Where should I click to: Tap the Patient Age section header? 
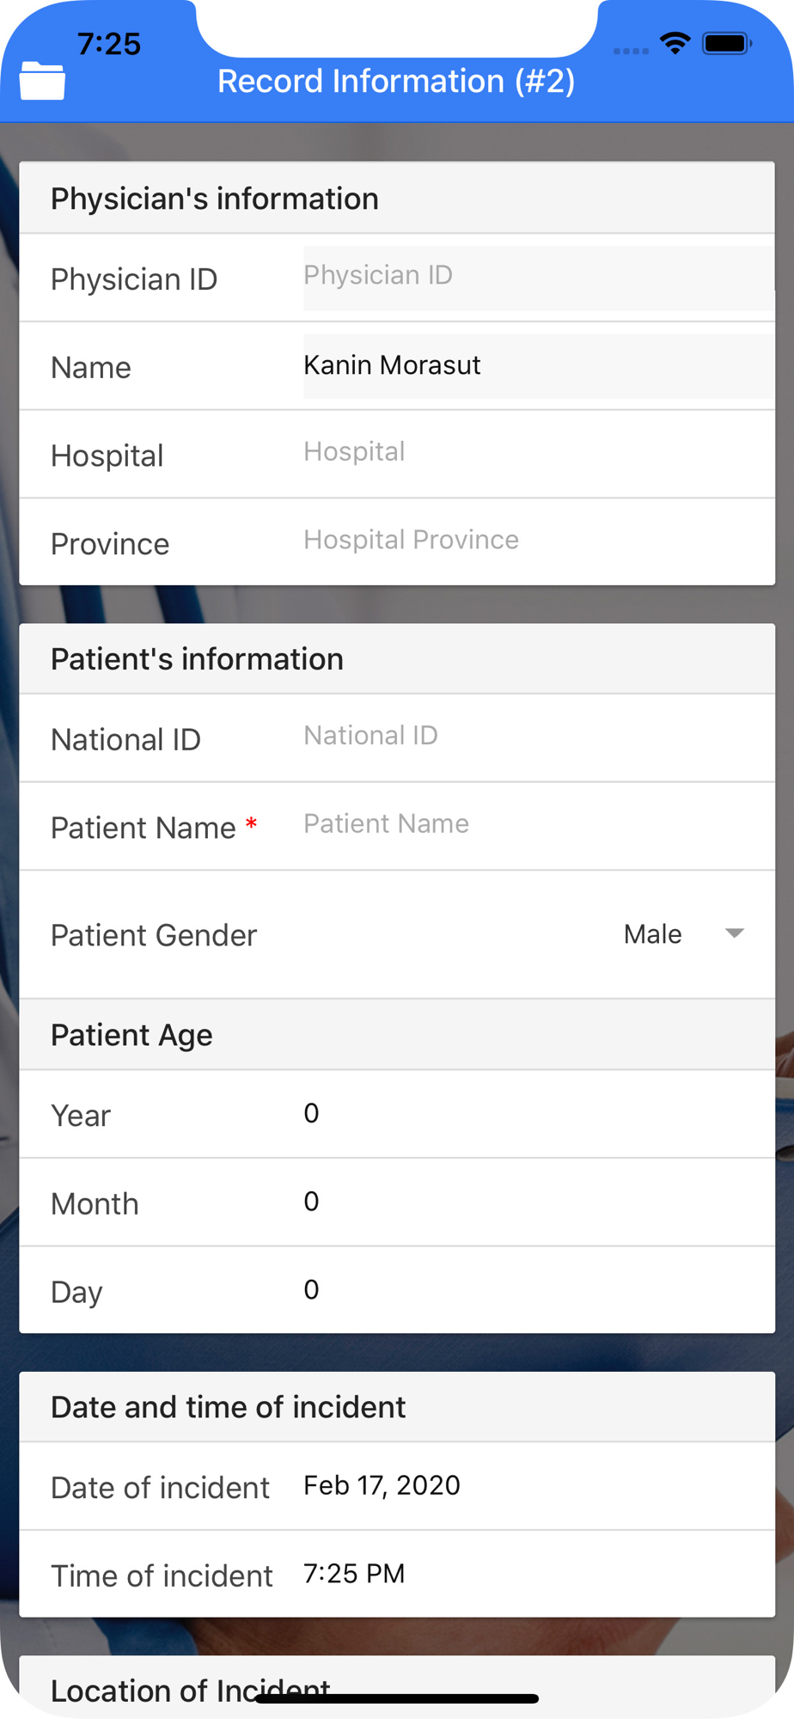tap(397, 1035)
